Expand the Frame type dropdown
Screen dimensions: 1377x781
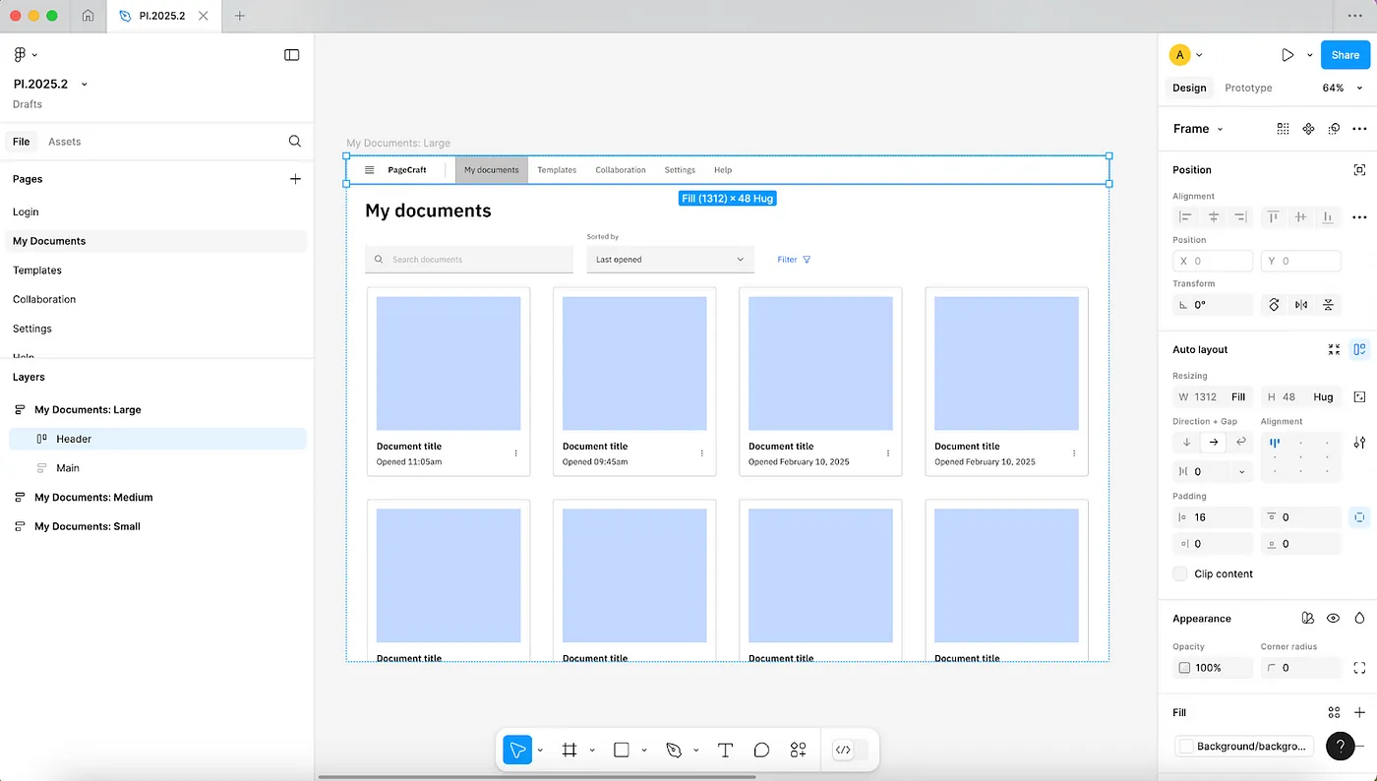(x=1198, y=129)
